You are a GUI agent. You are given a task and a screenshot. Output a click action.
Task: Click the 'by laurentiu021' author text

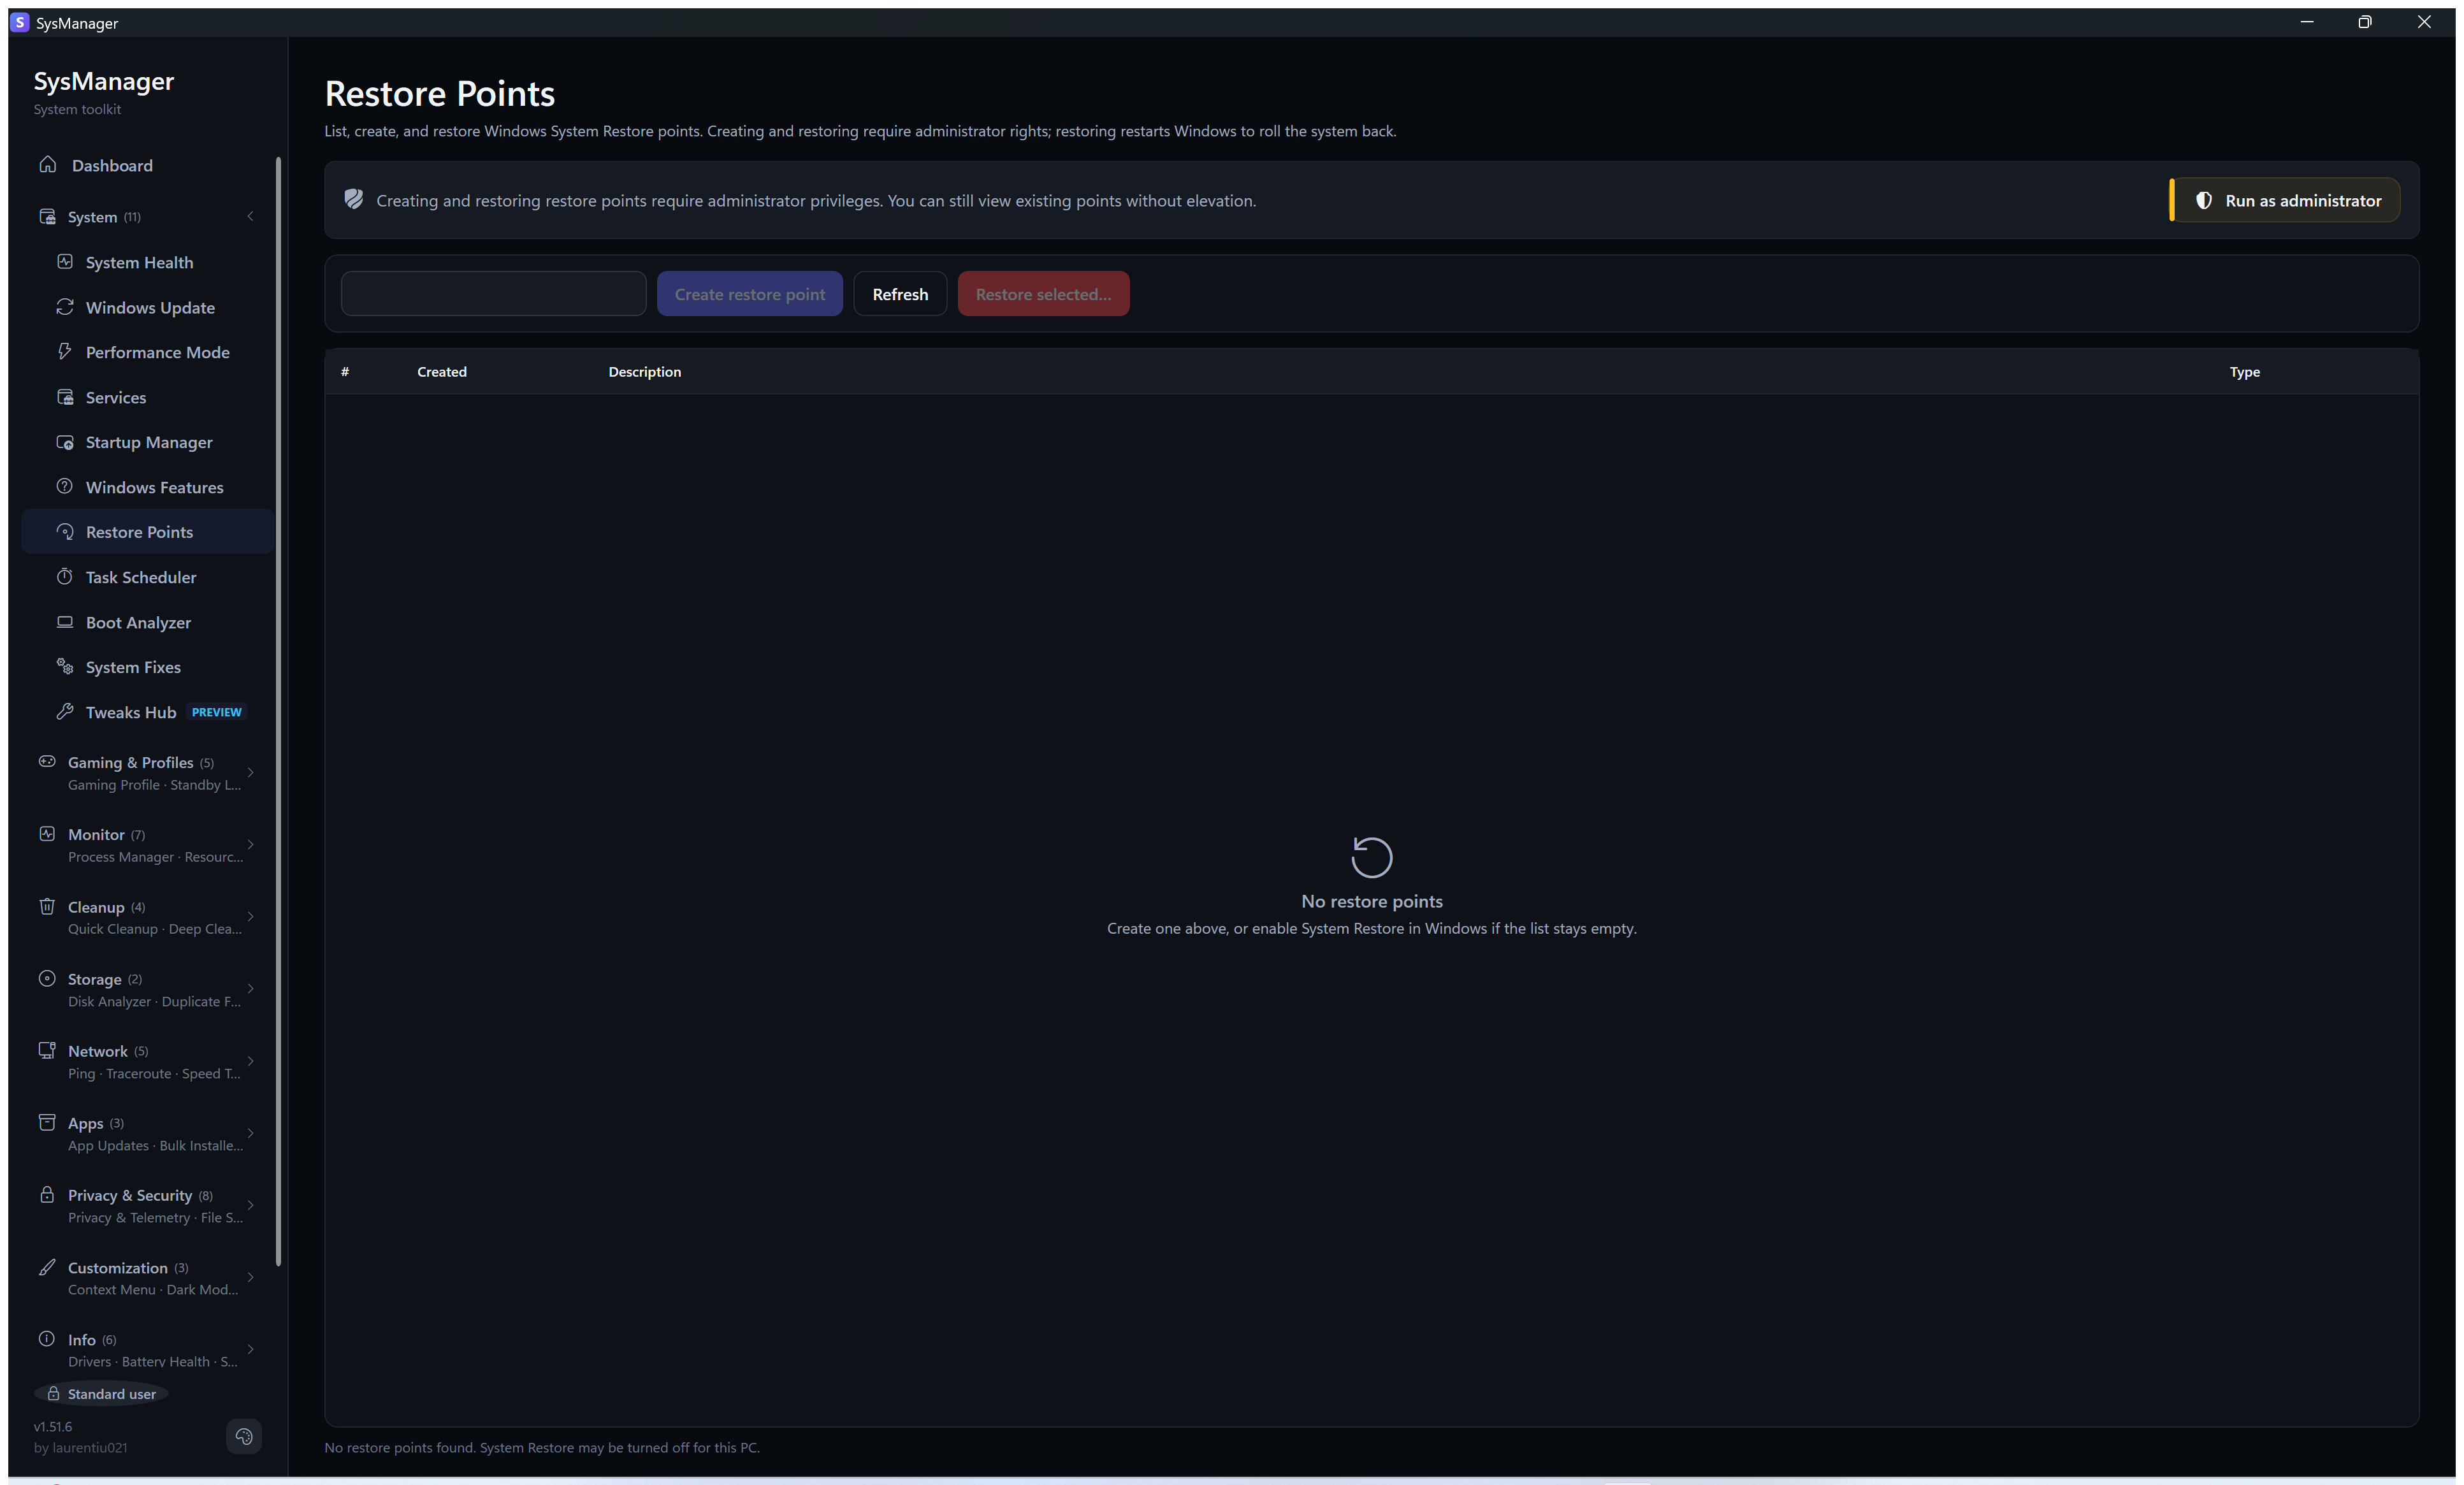click(81, 1448)
